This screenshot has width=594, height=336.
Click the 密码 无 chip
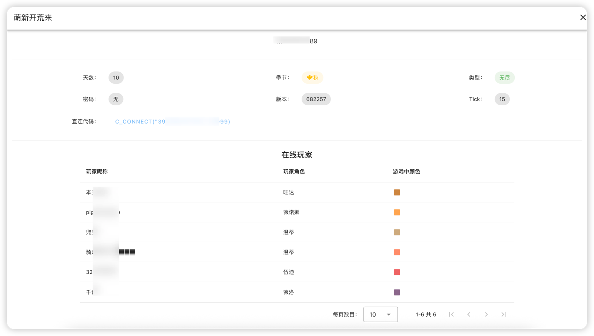tap(116, 99)
